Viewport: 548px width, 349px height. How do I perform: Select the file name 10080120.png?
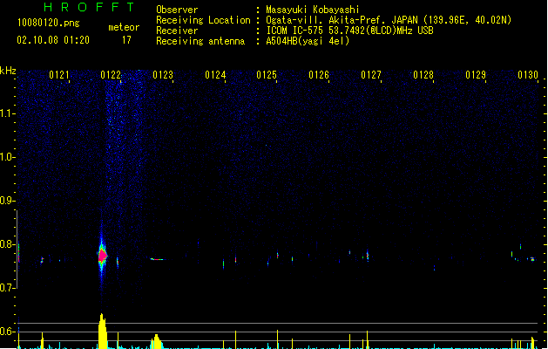(x=49, y=23)
